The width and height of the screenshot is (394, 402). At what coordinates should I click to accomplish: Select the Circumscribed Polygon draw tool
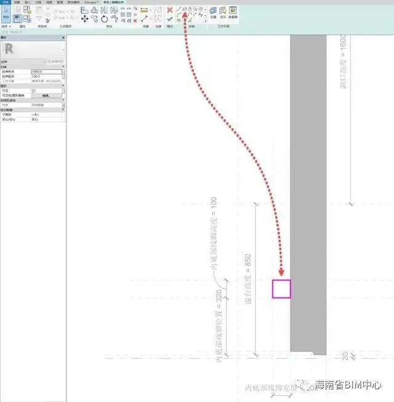coord(195,9)
